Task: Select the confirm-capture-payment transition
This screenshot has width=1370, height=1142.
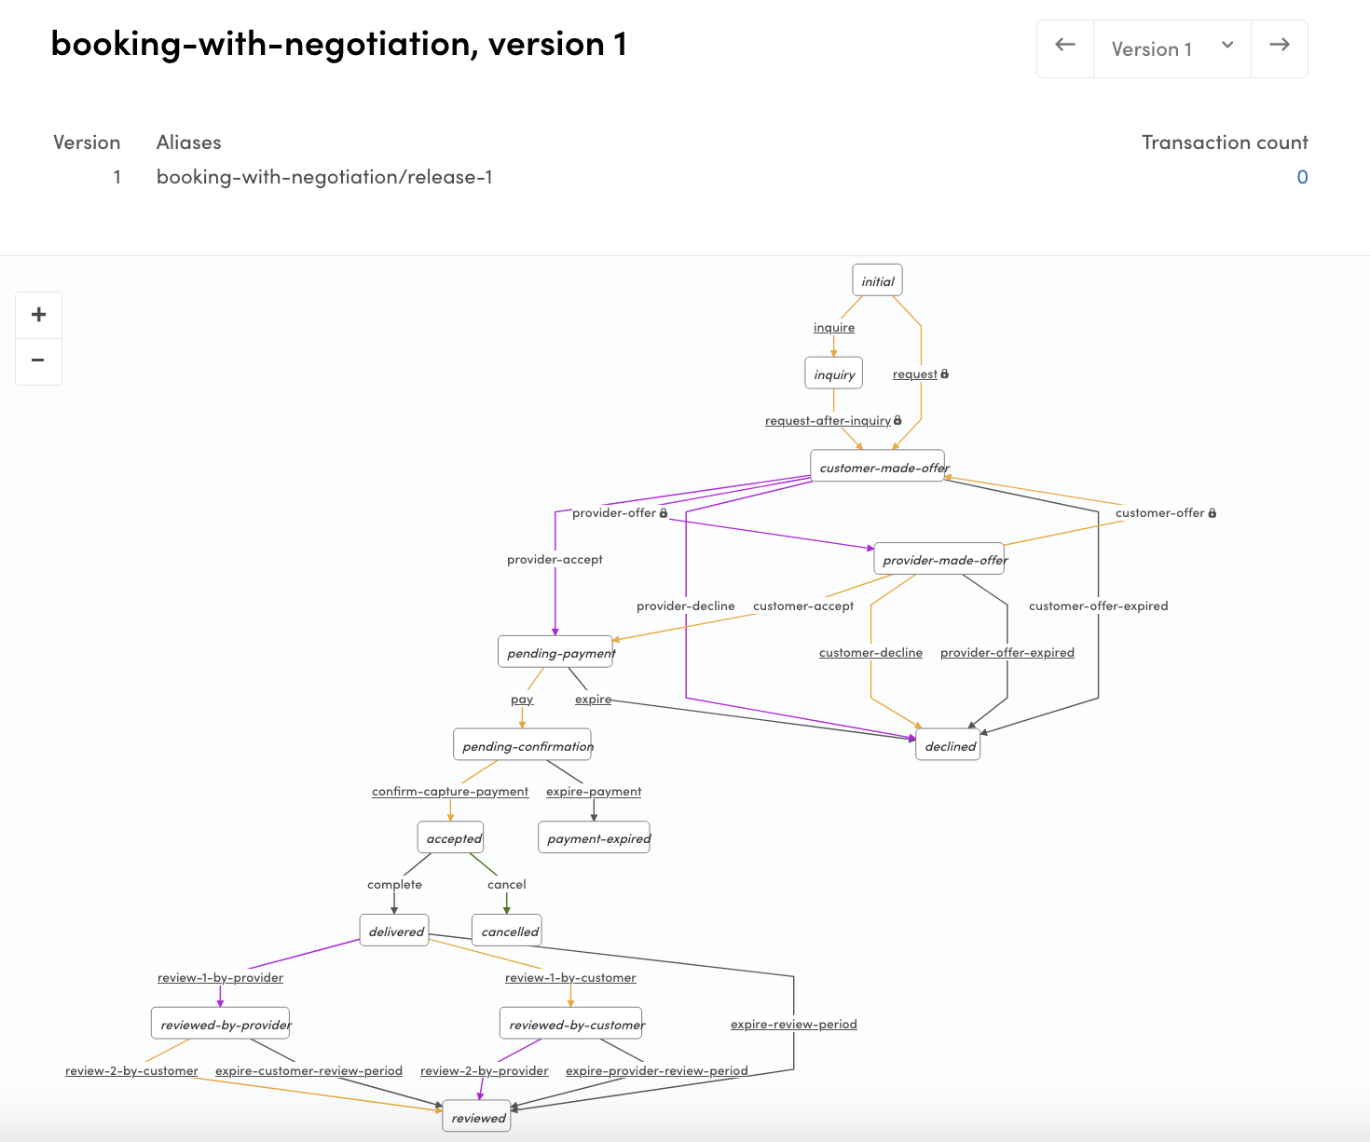Action: [x=449, y=791]
